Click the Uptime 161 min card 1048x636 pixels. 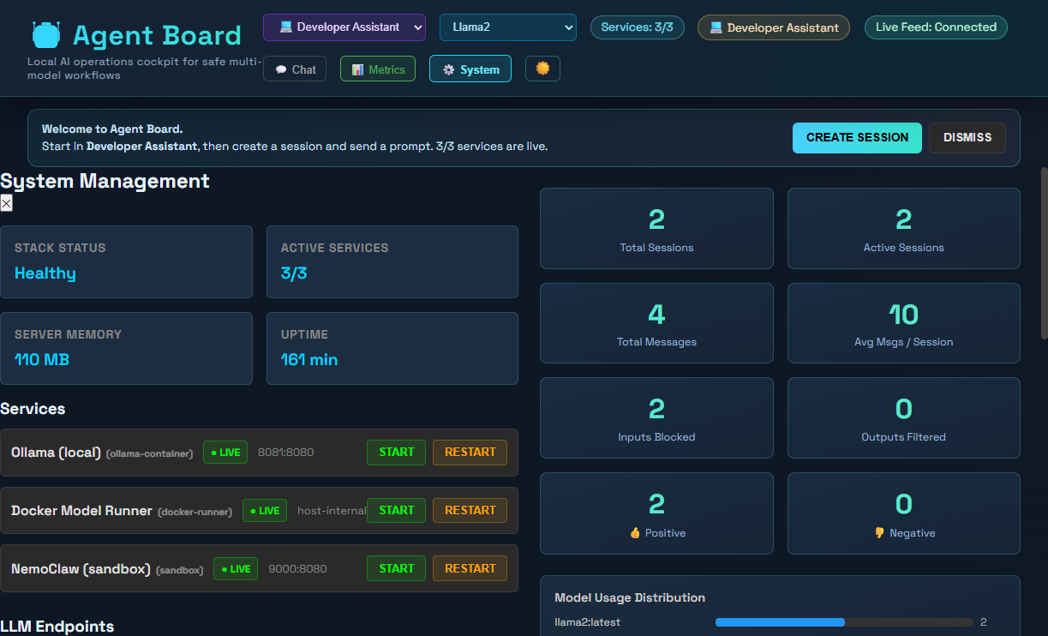pyautogui.click(x=392, y=349)
